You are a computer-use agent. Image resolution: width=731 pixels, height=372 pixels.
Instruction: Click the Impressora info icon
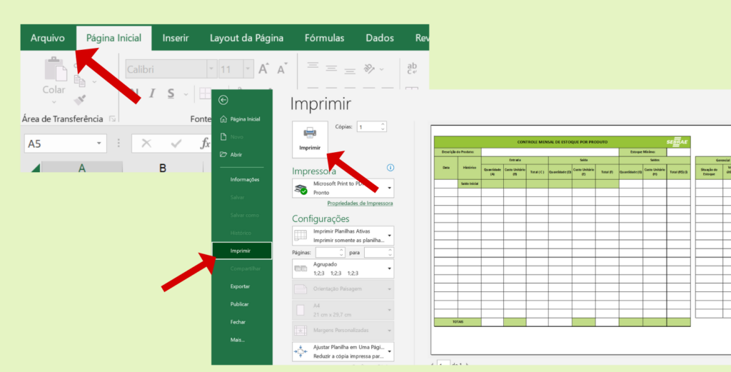point(390,168)
